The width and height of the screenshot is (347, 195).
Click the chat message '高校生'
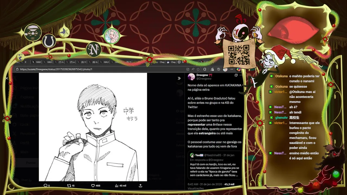294,118
